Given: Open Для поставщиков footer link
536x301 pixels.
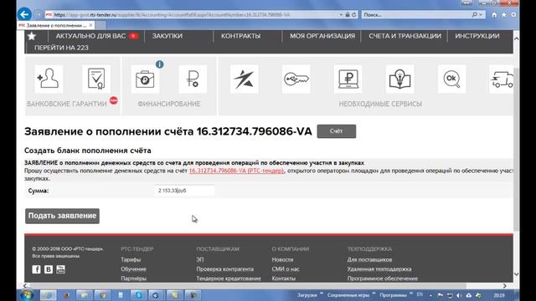Looking at the screenshot, I should [x=369, y=259].
